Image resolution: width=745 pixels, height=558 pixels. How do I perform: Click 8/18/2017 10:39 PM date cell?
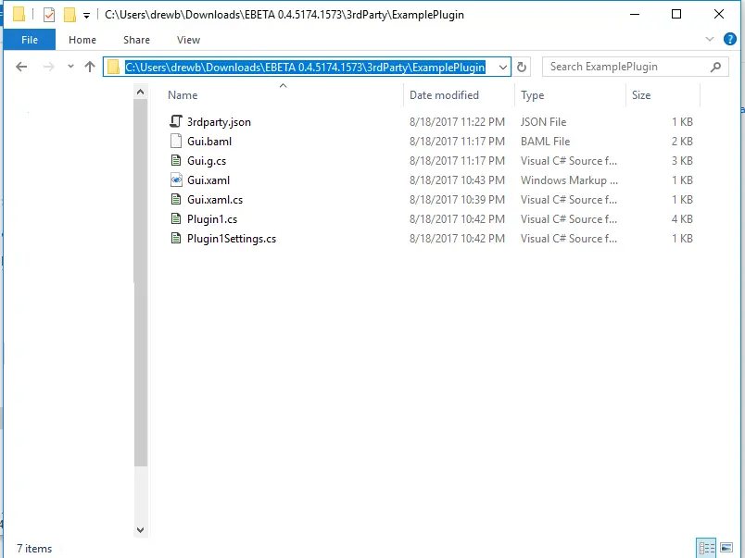[457, 200]
